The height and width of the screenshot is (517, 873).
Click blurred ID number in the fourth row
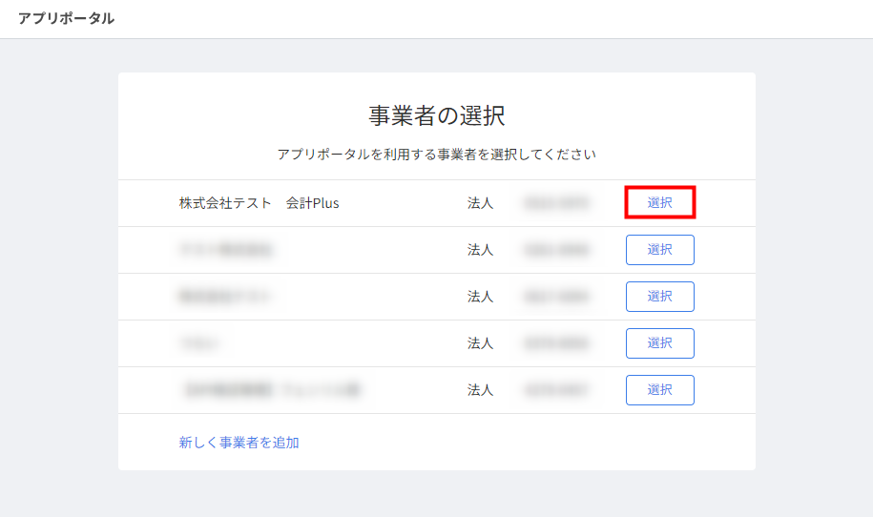pyautogui.click(x=556, y=343)
